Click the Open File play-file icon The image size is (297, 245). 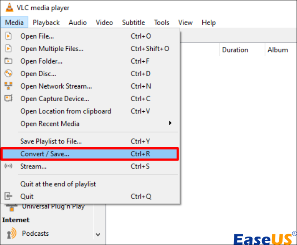coord(8,36)
